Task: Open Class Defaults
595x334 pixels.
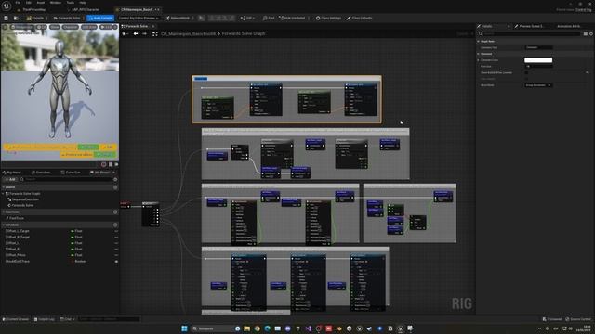Action: (359, 18)
